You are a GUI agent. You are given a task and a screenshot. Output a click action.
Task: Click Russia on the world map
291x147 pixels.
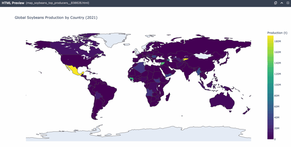click(x=199, y=45)
